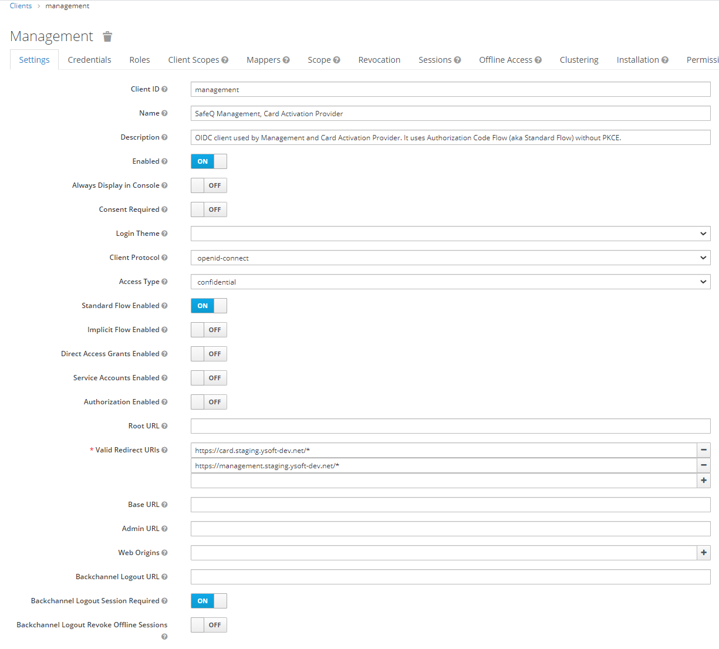Open the Login Theme dropdown

tap(450, 234)
